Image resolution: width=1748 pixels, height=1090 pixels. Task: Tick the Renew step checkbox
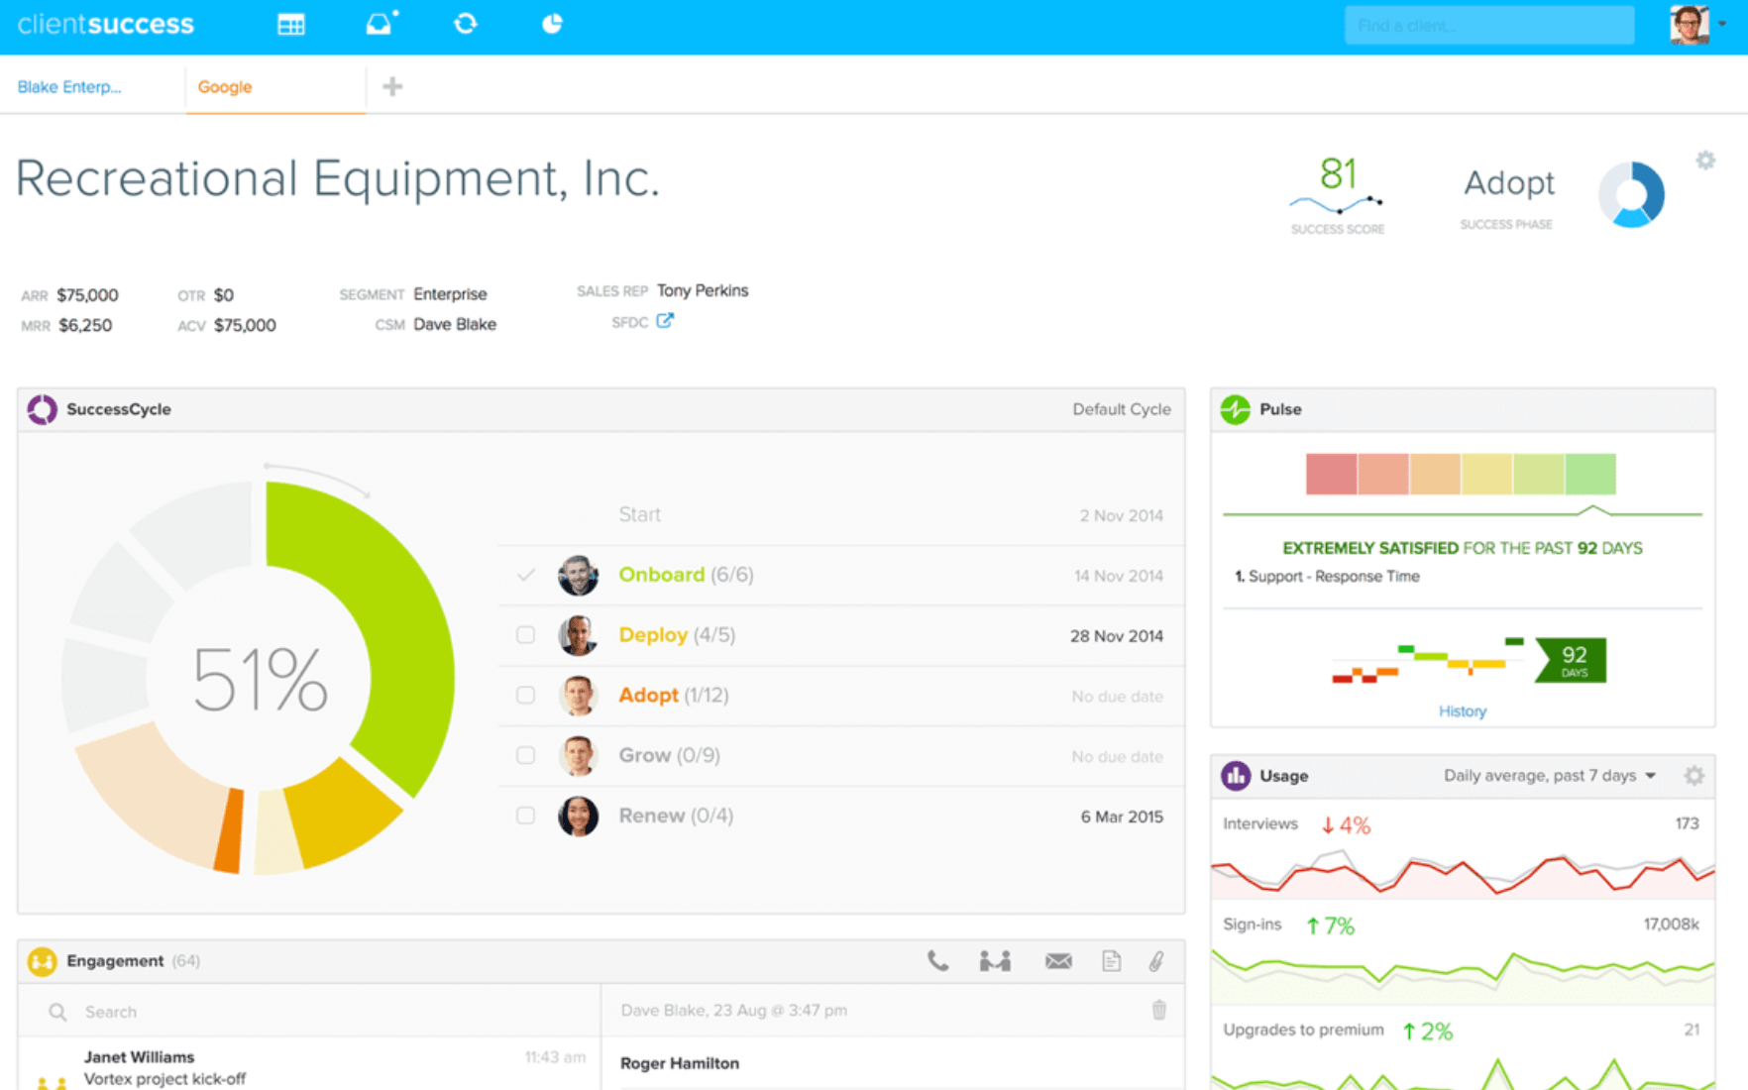tap(525, 816)
